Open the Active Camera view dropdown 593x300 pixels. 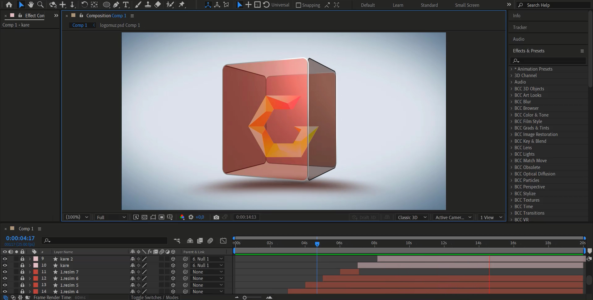[x=453, y=217]
